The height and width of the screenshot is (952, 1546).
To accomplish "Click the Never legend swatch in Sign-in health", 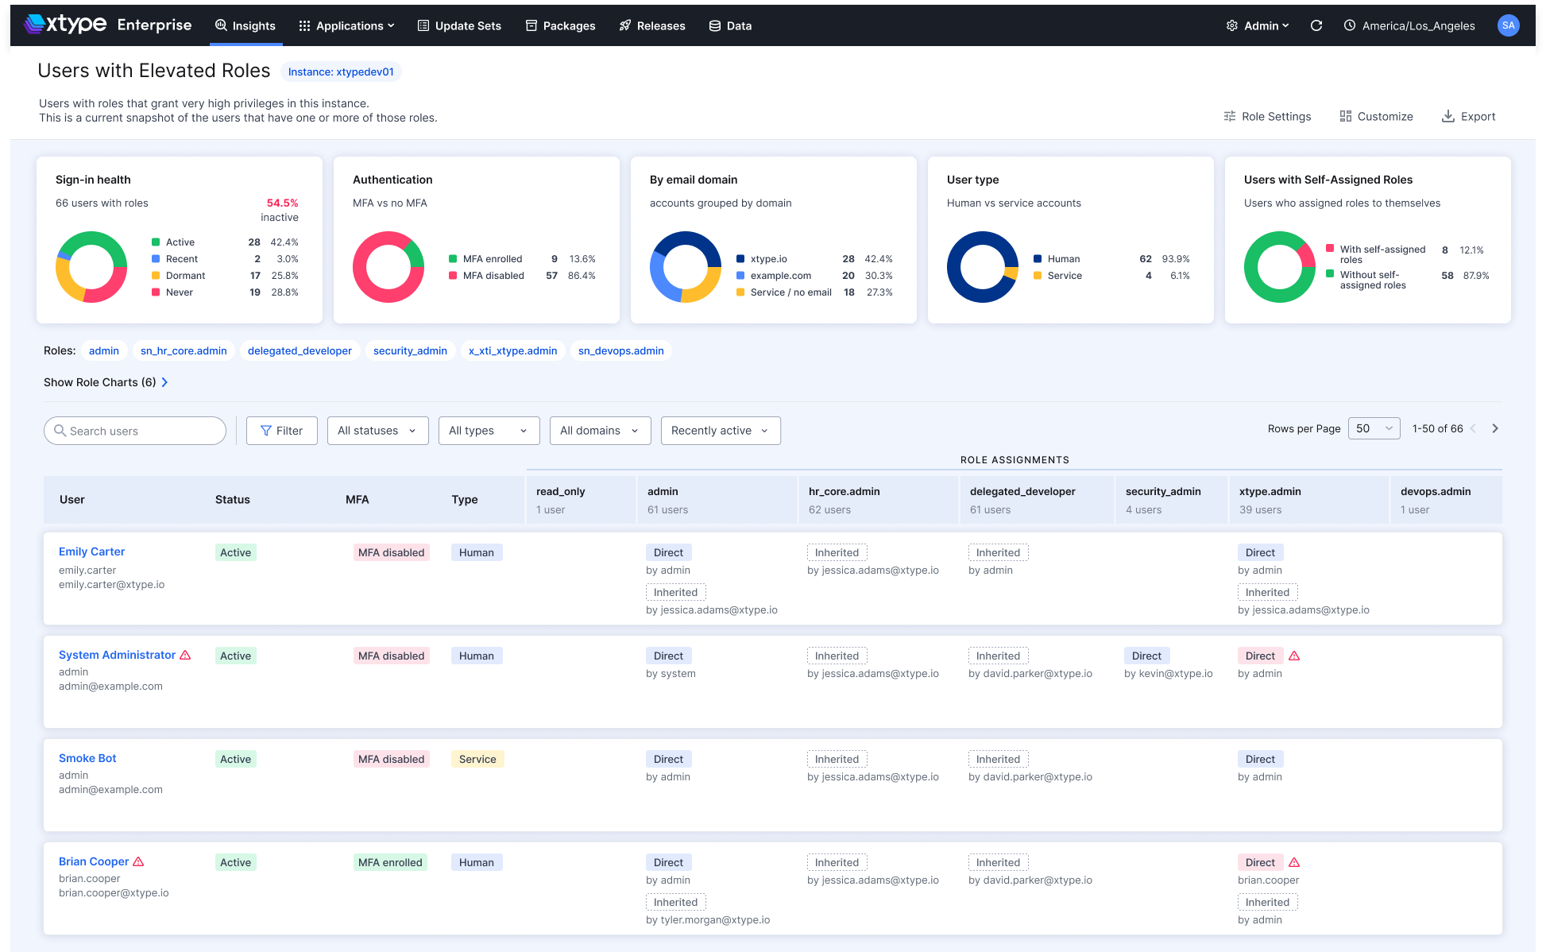I will (156, 292).
